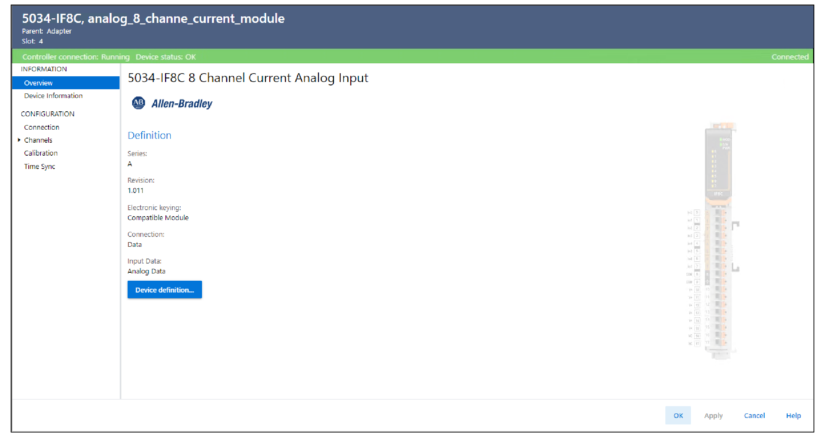Click the Revision value 1.011
This screenshot has width=825, height=434.
click(x=136, y=191)
